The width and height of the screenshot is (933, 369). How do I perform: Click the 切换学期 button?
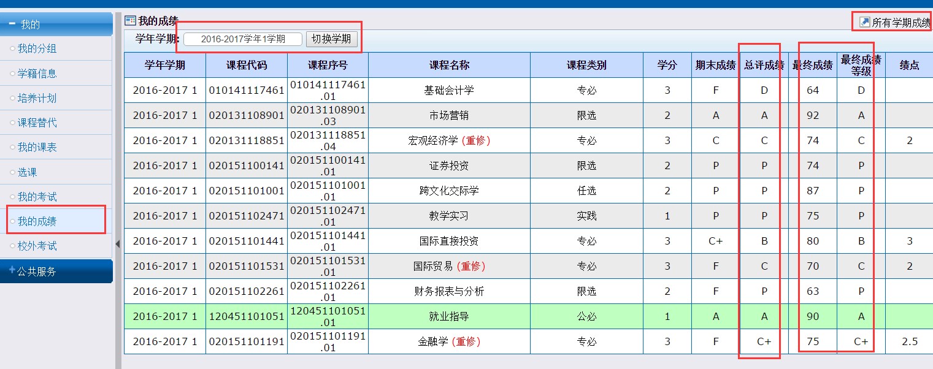pos(331,39)
